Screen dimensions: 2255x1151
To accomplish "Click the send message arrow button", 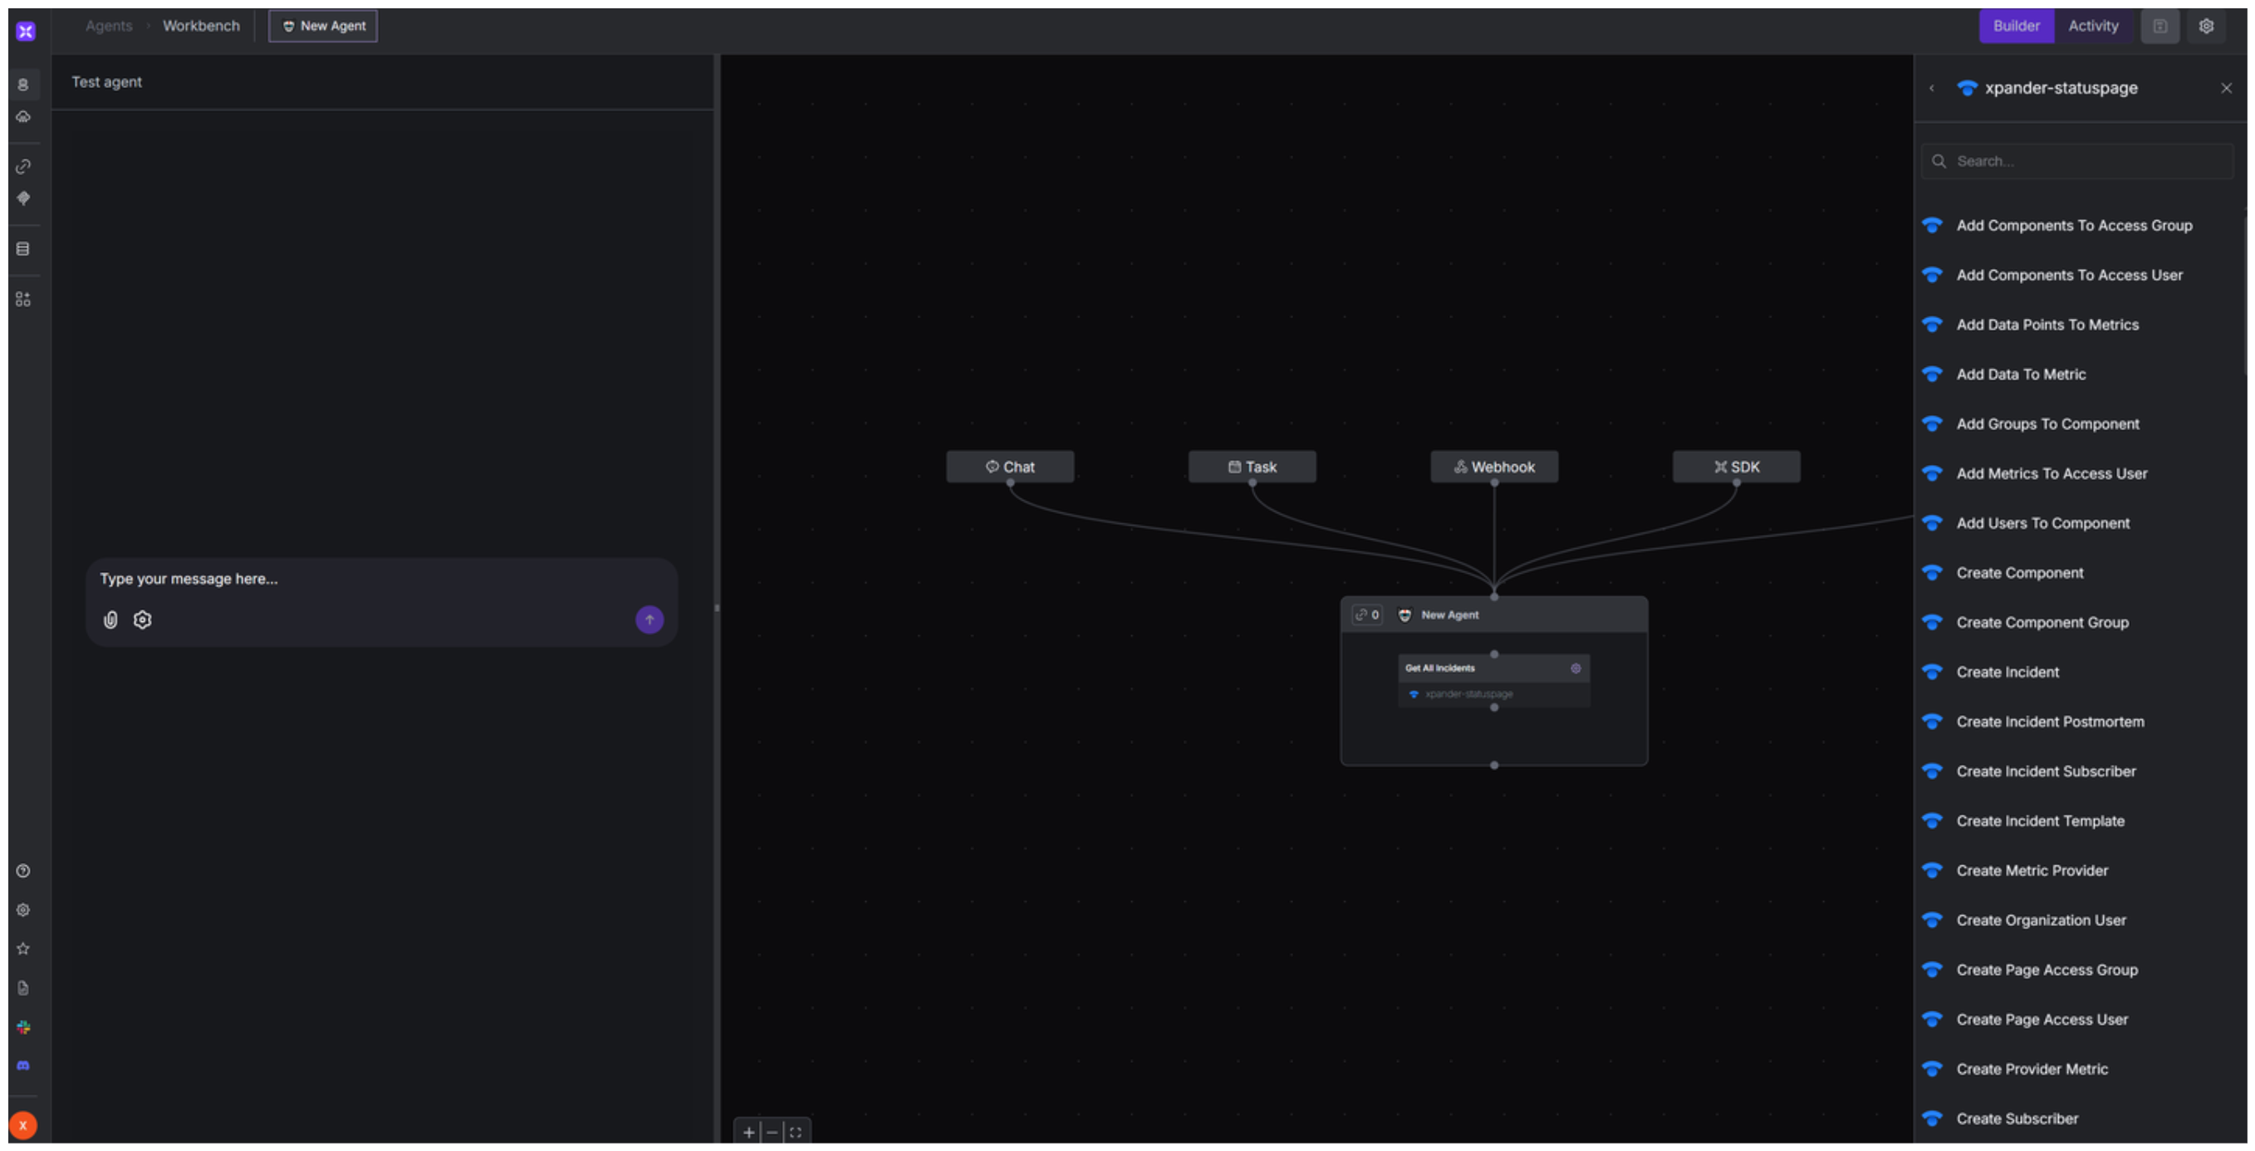I will (649, 620).
